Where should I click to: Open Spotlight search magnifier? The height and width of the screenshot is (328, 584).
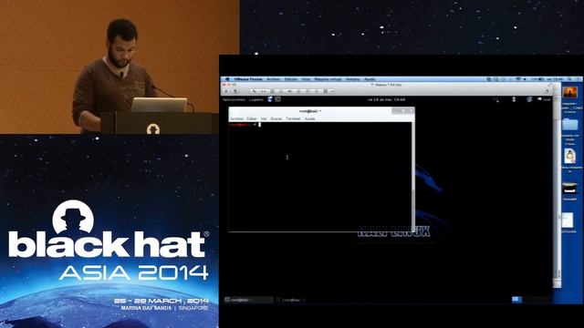point(568,79)
